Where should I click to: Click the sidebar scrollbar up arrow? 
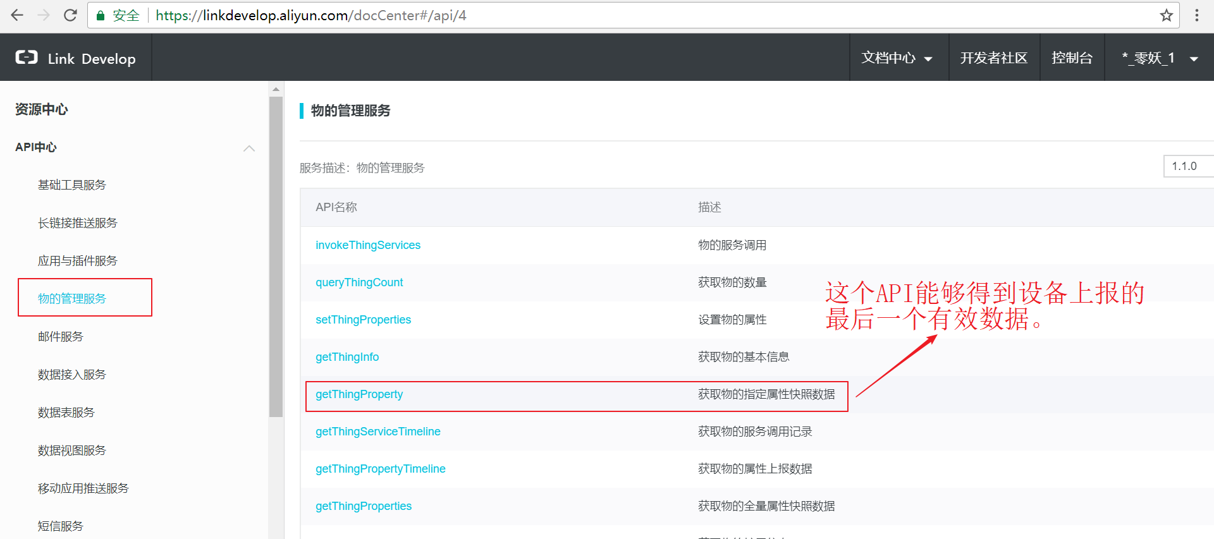coord(276,89)
